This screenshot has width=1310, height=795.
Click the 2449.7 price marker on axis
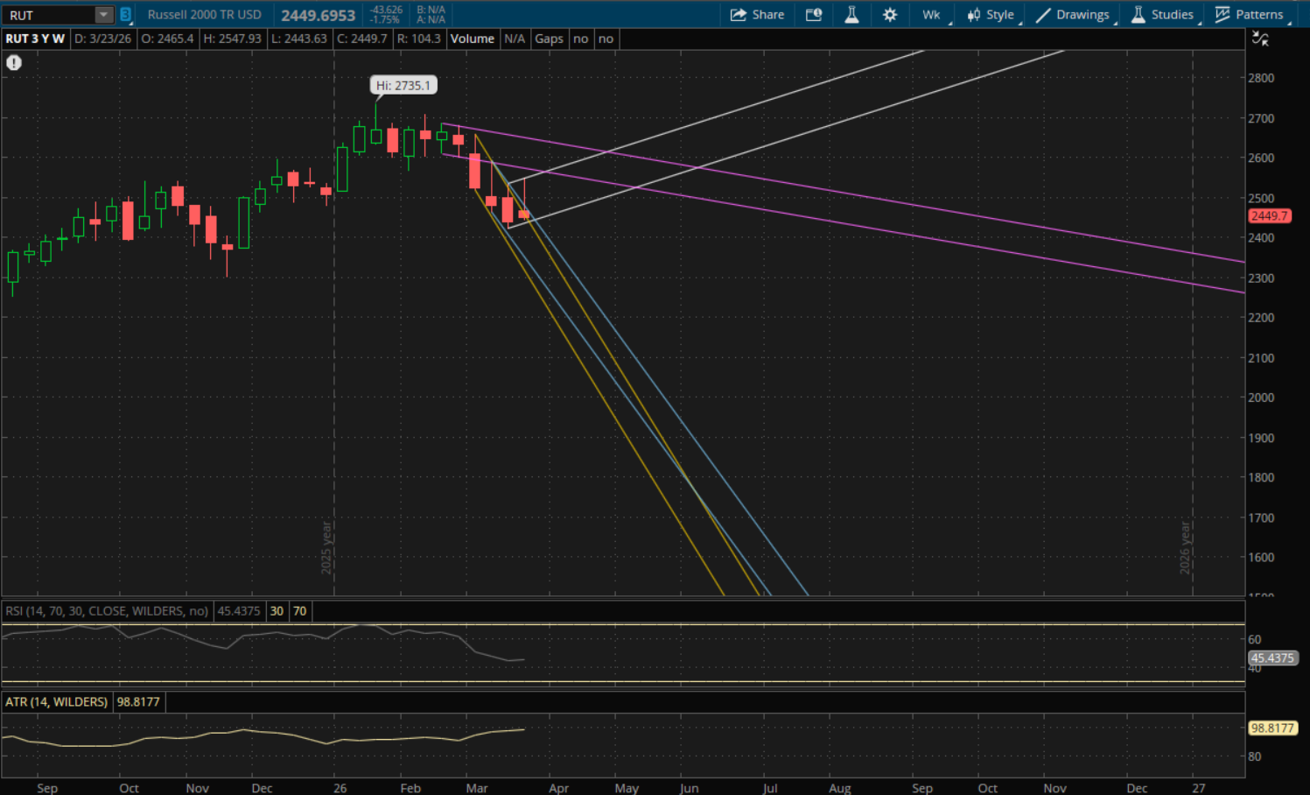(1268, 216)
